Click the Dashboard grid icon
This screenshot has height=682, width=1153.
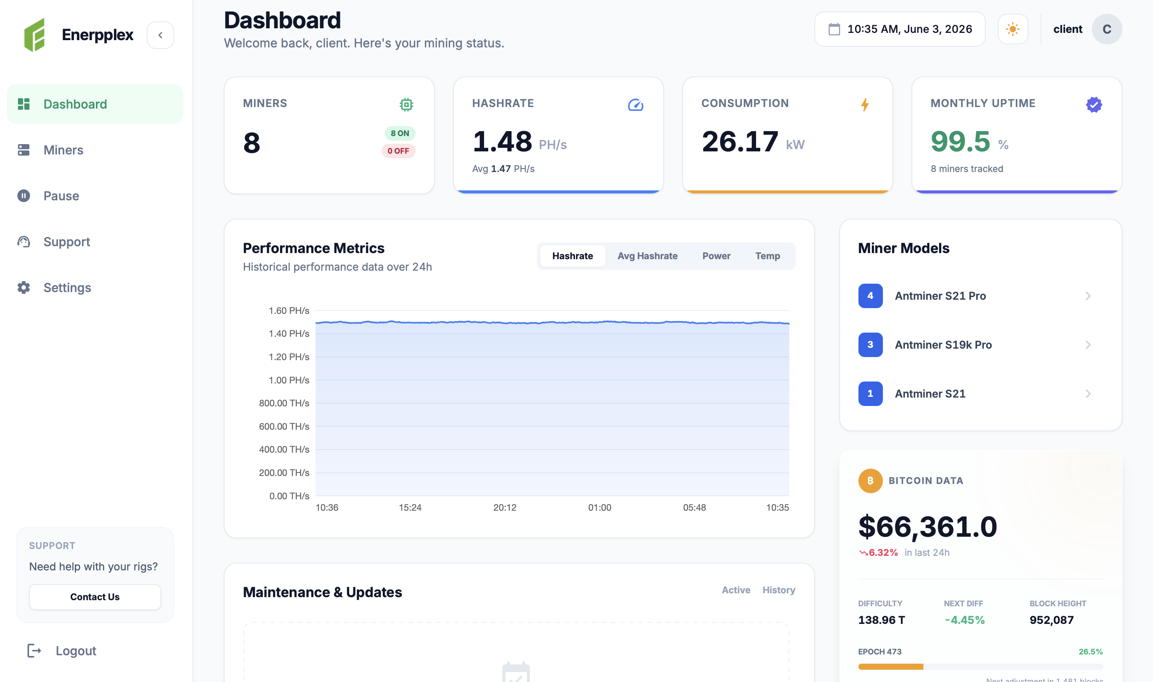pos(24,104)
